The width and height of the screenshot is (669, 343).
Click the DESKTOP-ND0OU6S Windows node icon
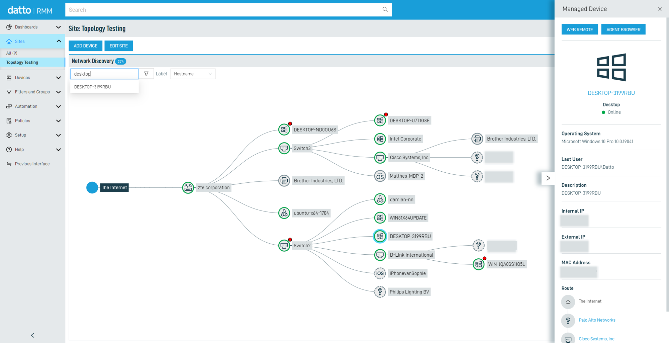tap(284, 130)
